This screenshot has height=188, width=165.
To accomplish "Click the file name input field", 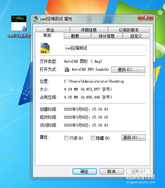I will 105,48.
